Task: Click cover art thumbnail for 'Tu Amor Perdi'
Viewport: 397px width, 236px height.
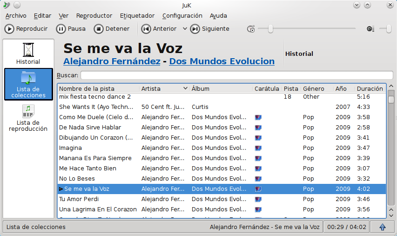Action: pyautogui.click(x=258, y=199)
